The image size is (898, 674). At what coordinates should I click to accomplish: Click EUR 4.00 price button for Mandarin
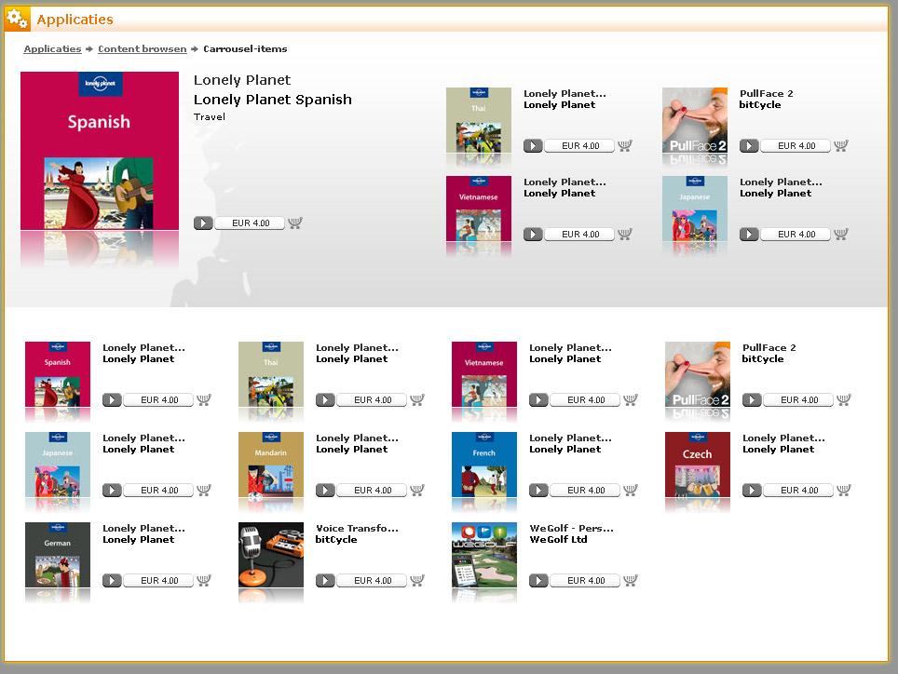click(x=373, y=490)
